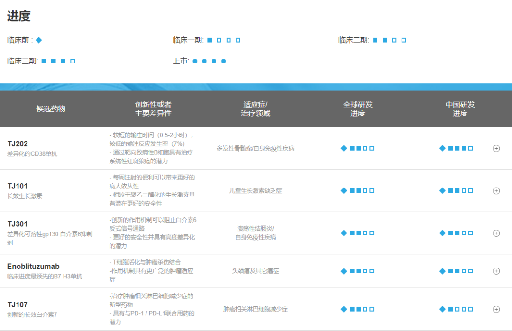Open the TJ202 drug name link
This screenshot has width=512, height=331.
click(x=18, y=144)
